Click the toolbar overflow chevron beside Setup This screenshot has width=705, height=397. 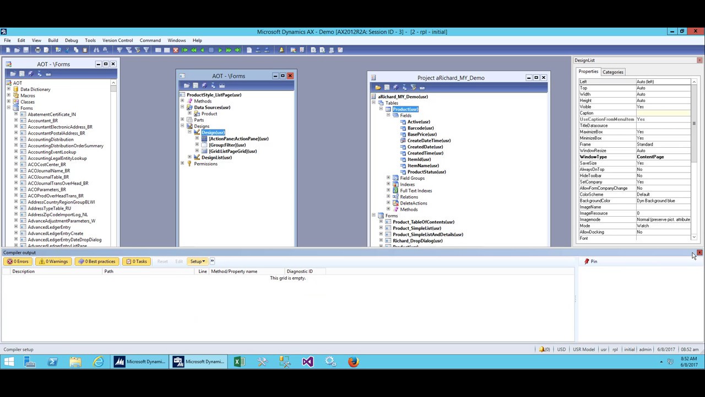212,261
